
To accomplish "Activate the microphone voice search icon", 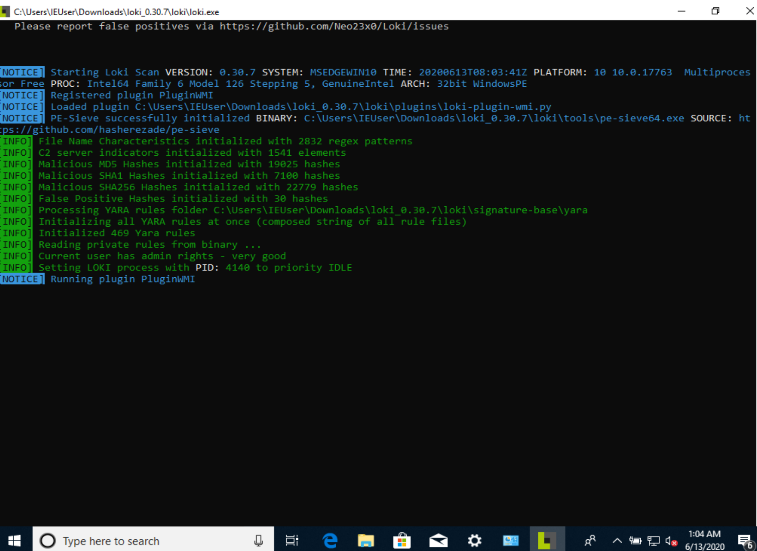I will tap(259, 541).
